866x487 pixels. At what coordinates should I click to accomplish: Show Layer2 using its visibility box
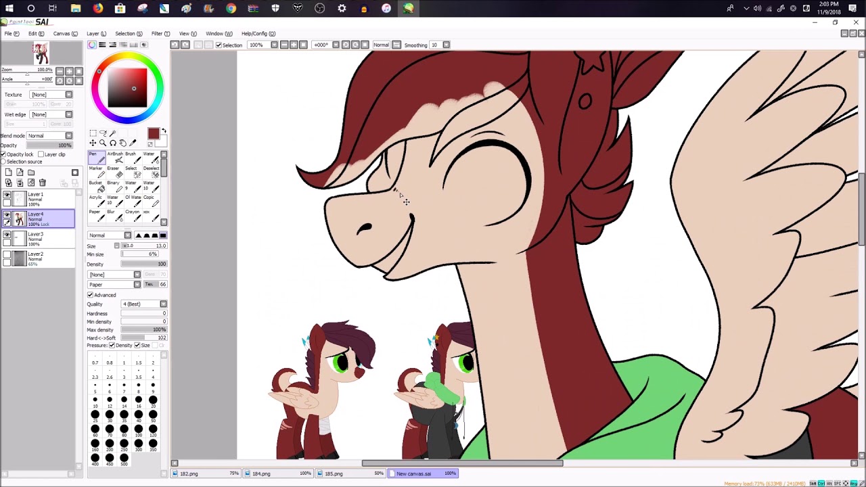point(7,254)
